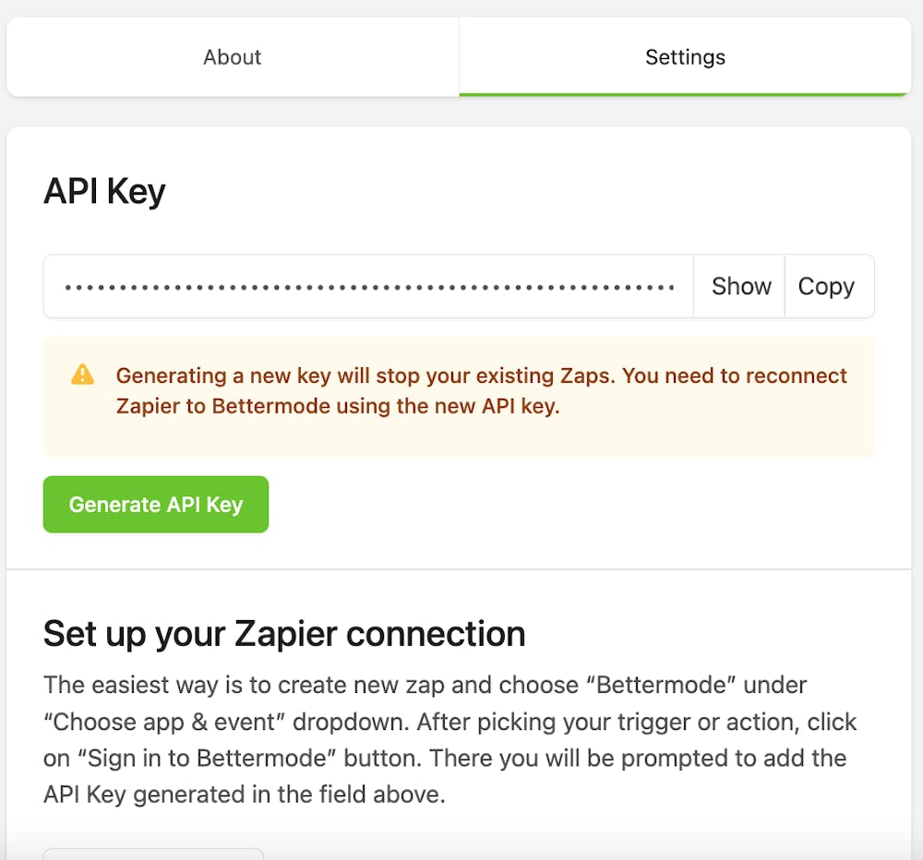Click the yellow warning triangle icon
923x860 pixels.
click(82, 375)
